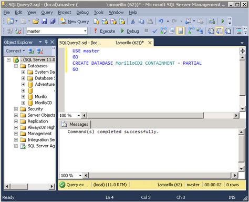249x202 pixels.
Task: Click the Comment Out Lines icon
Action: [239, 31]
